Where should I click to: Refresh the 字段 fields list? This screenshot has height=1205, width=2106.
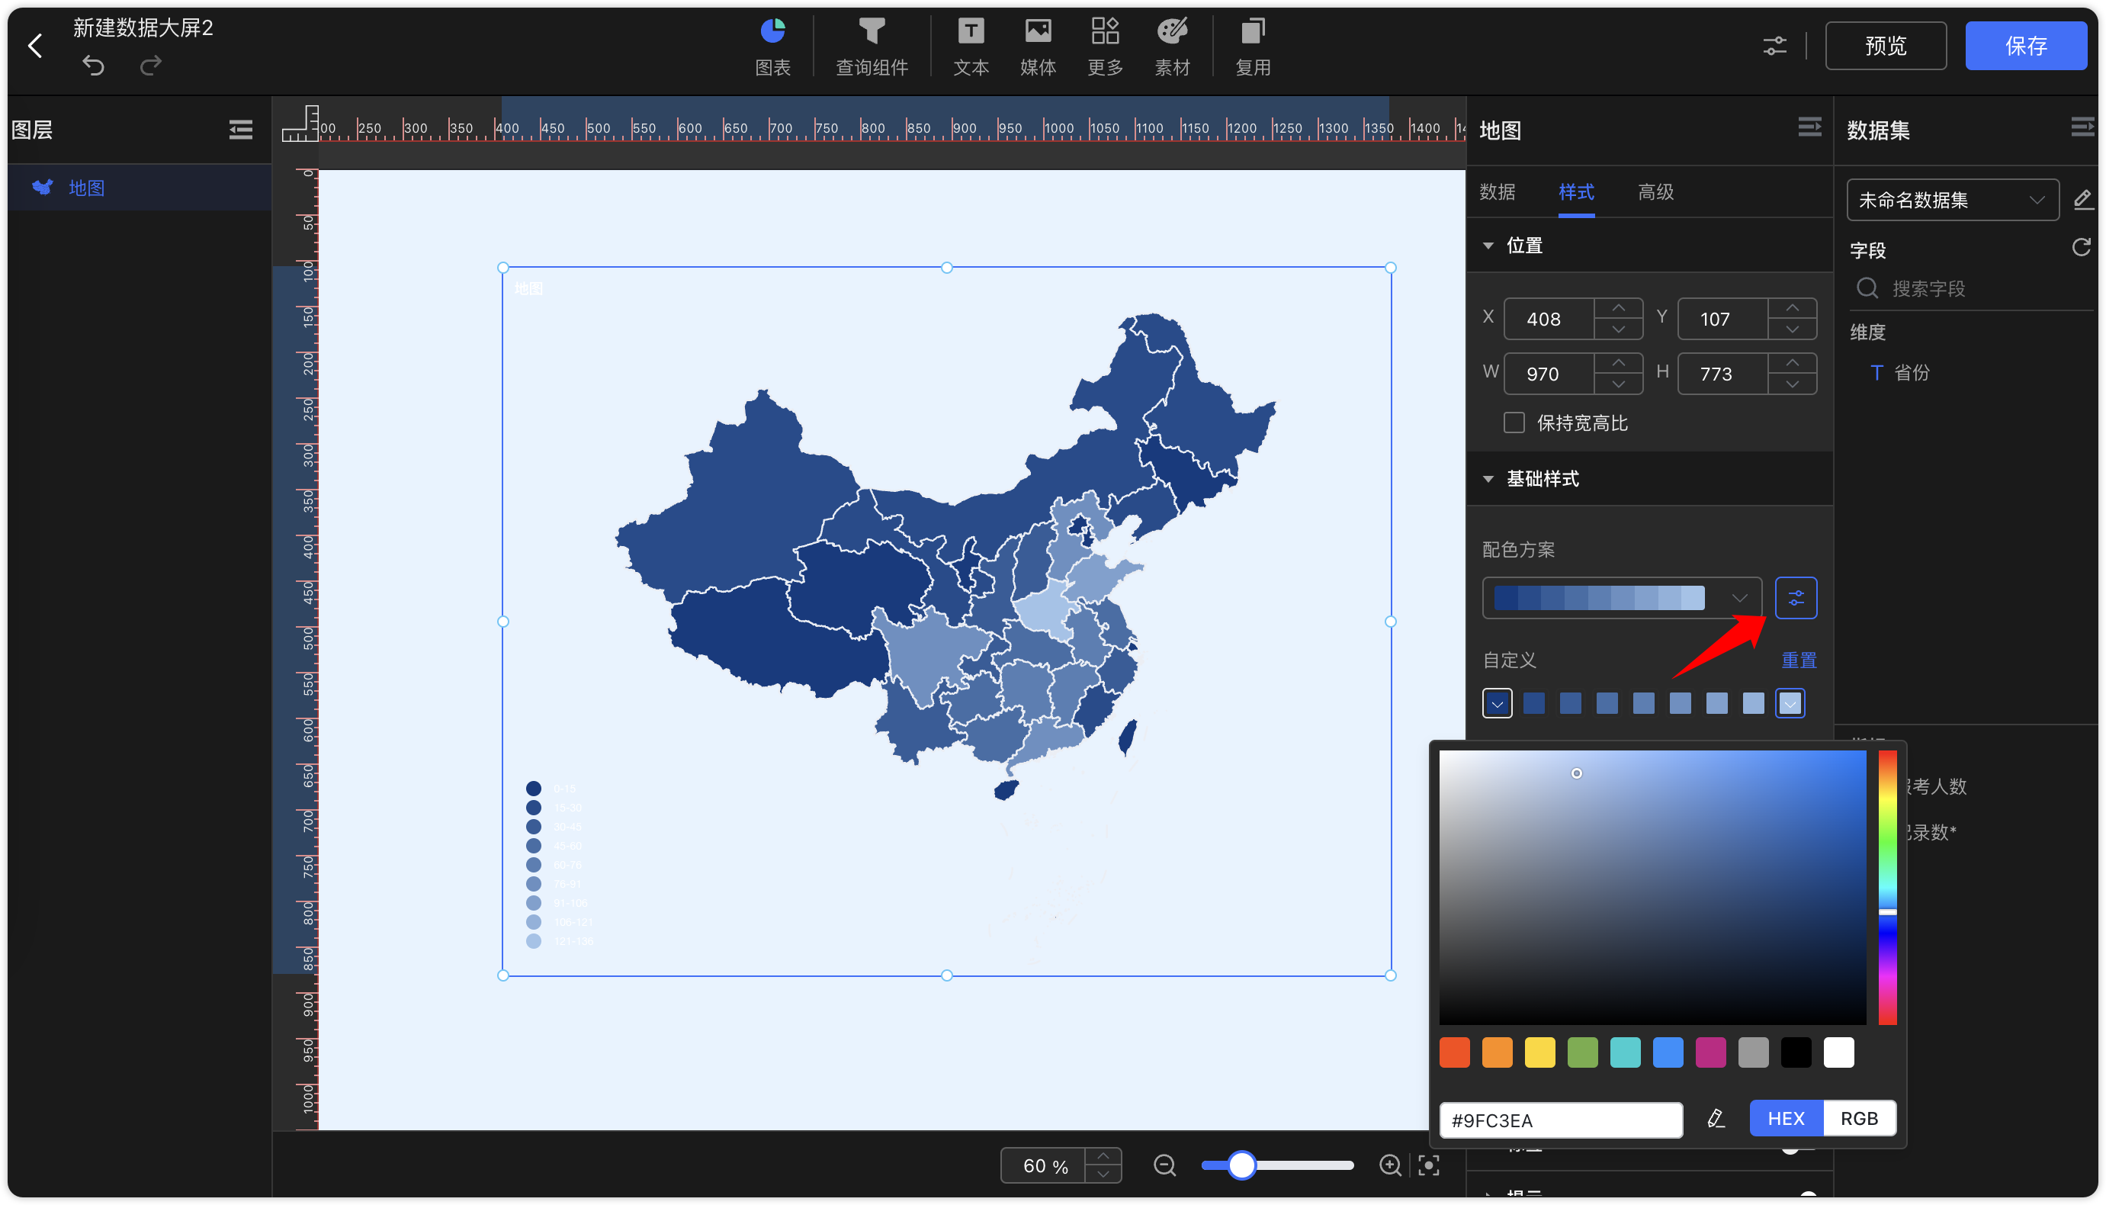2082,247
